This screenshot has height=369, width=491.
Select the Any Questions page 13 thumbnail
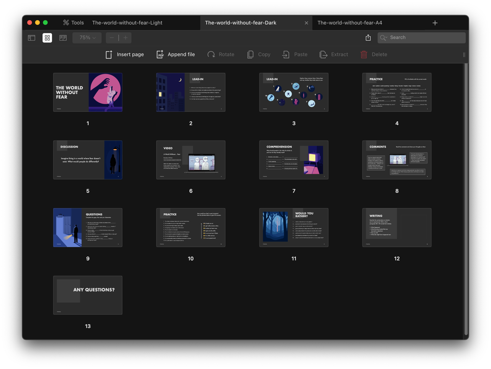click(88, 295)
